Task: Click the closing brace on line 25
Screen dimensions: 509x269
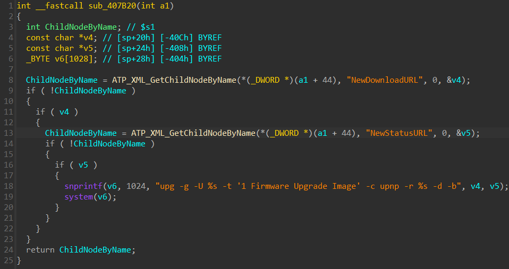Action: (x=19, y=261)
